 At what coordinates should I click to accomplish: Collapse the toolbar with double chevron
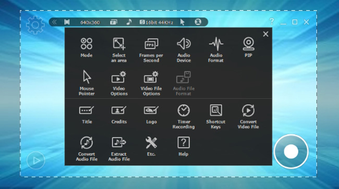click(54, 22)
